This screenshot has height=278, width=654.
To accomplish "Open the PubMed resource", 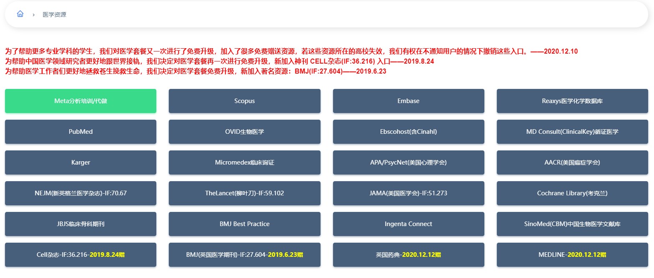I will pyautogui.click(x=80, y=132).
